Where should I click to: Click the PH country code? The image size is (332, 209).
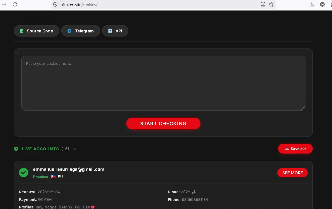(x=60, y=176)
